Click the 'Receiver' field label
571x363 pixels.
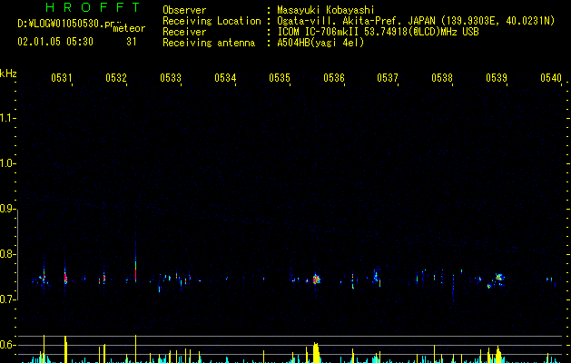(x=184, y=32)
